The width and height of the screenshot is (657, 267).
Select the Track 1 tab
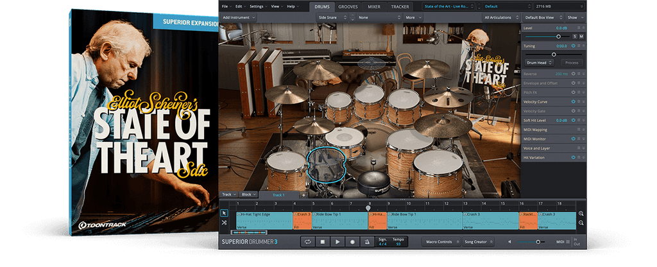278,195
